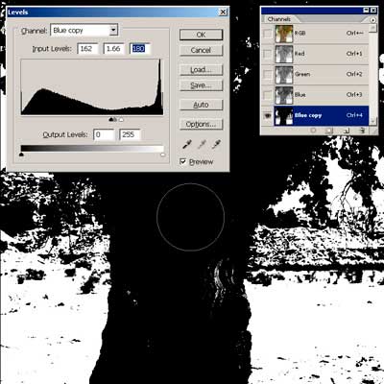Uncheck the Preview checkbox
The image size is (384, 384).
183,161
